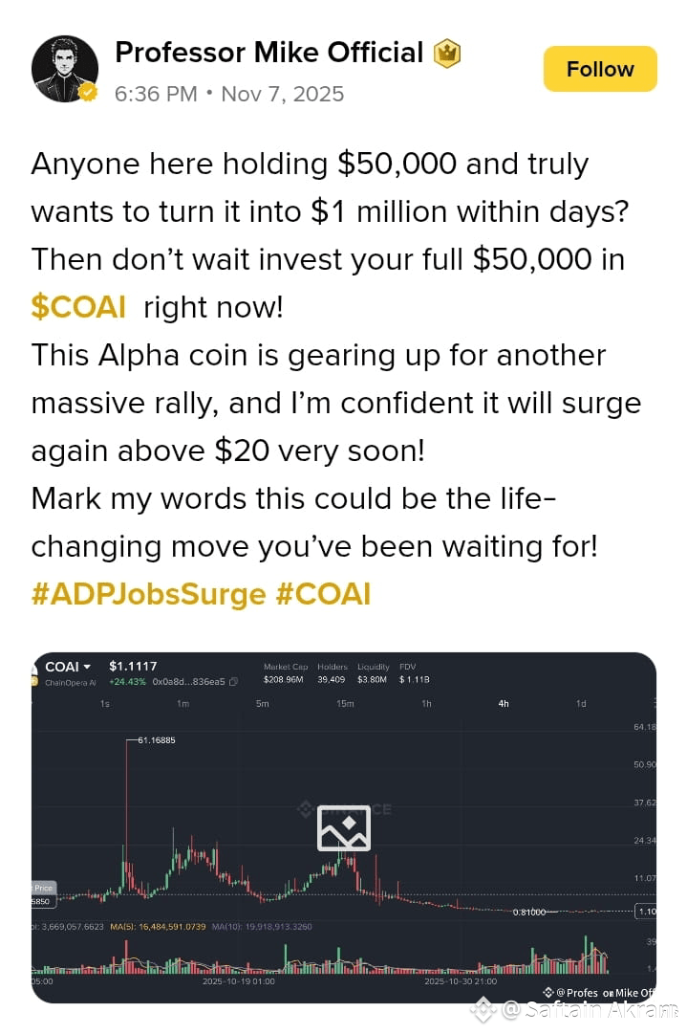Select the 5m timeframe
Image resolution: width=687 pixels, height=1034 pixels.
pos(262,704)
